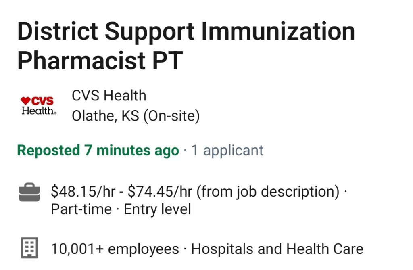The image size is (413, 270).
Task: Open the CVS Health company name link
Action: click(109, 96)
